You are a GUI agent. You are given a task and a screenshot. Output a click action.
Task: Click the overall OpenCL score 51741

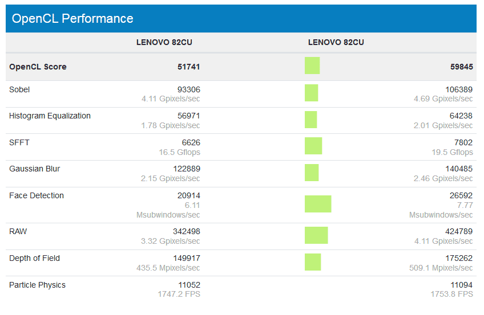188,67
